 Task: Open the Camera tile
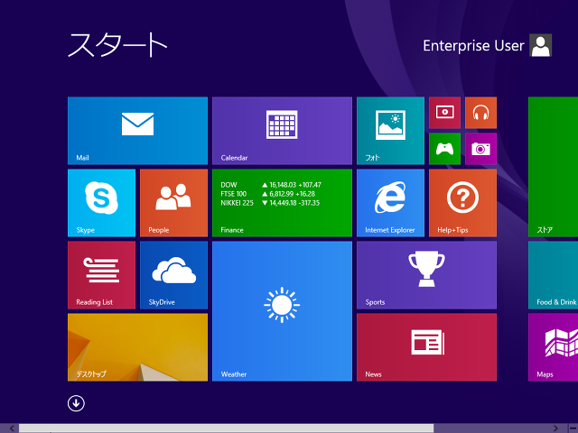[x=480, y=149]
